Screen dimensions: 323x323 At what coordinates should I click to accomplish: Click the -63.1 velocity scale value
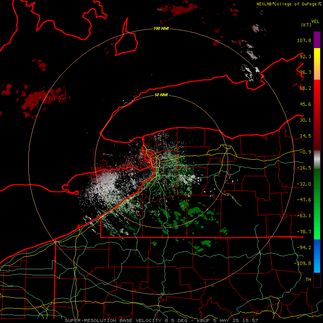(x=304, y=216)
